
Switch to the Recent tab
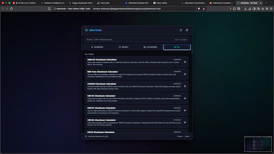[x=124, y=47]
